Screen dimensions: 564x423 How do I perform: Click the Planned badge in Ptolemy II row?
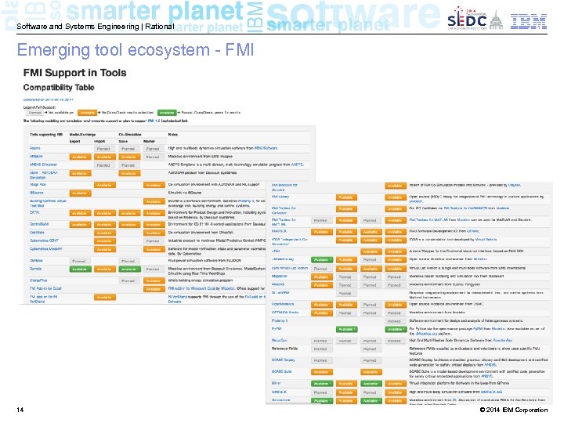coord(394,321)
